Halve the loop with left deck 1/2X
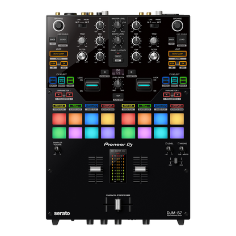 53,64
